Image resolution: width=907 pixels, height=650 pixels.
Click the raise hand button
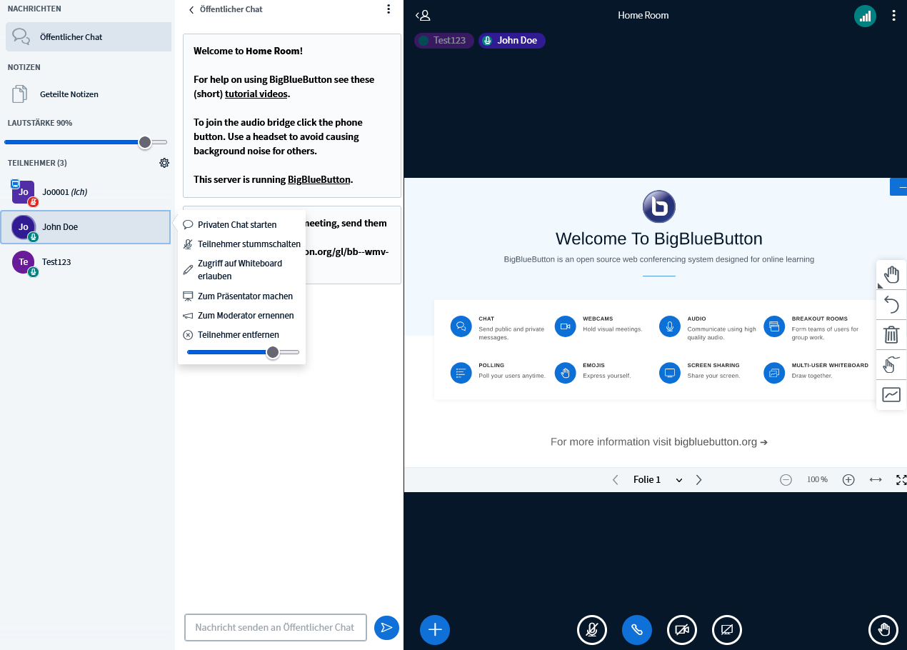click(883, 629)
